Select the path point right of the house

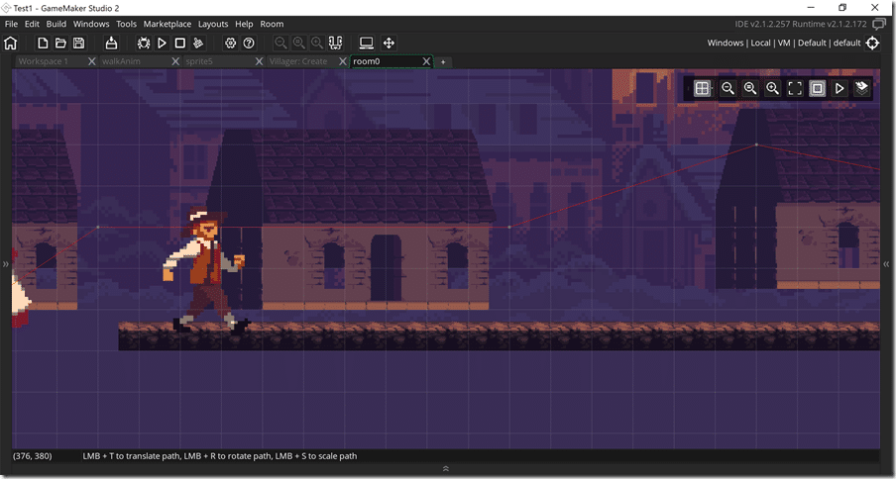pyautogui.click(x=509, y=227)
